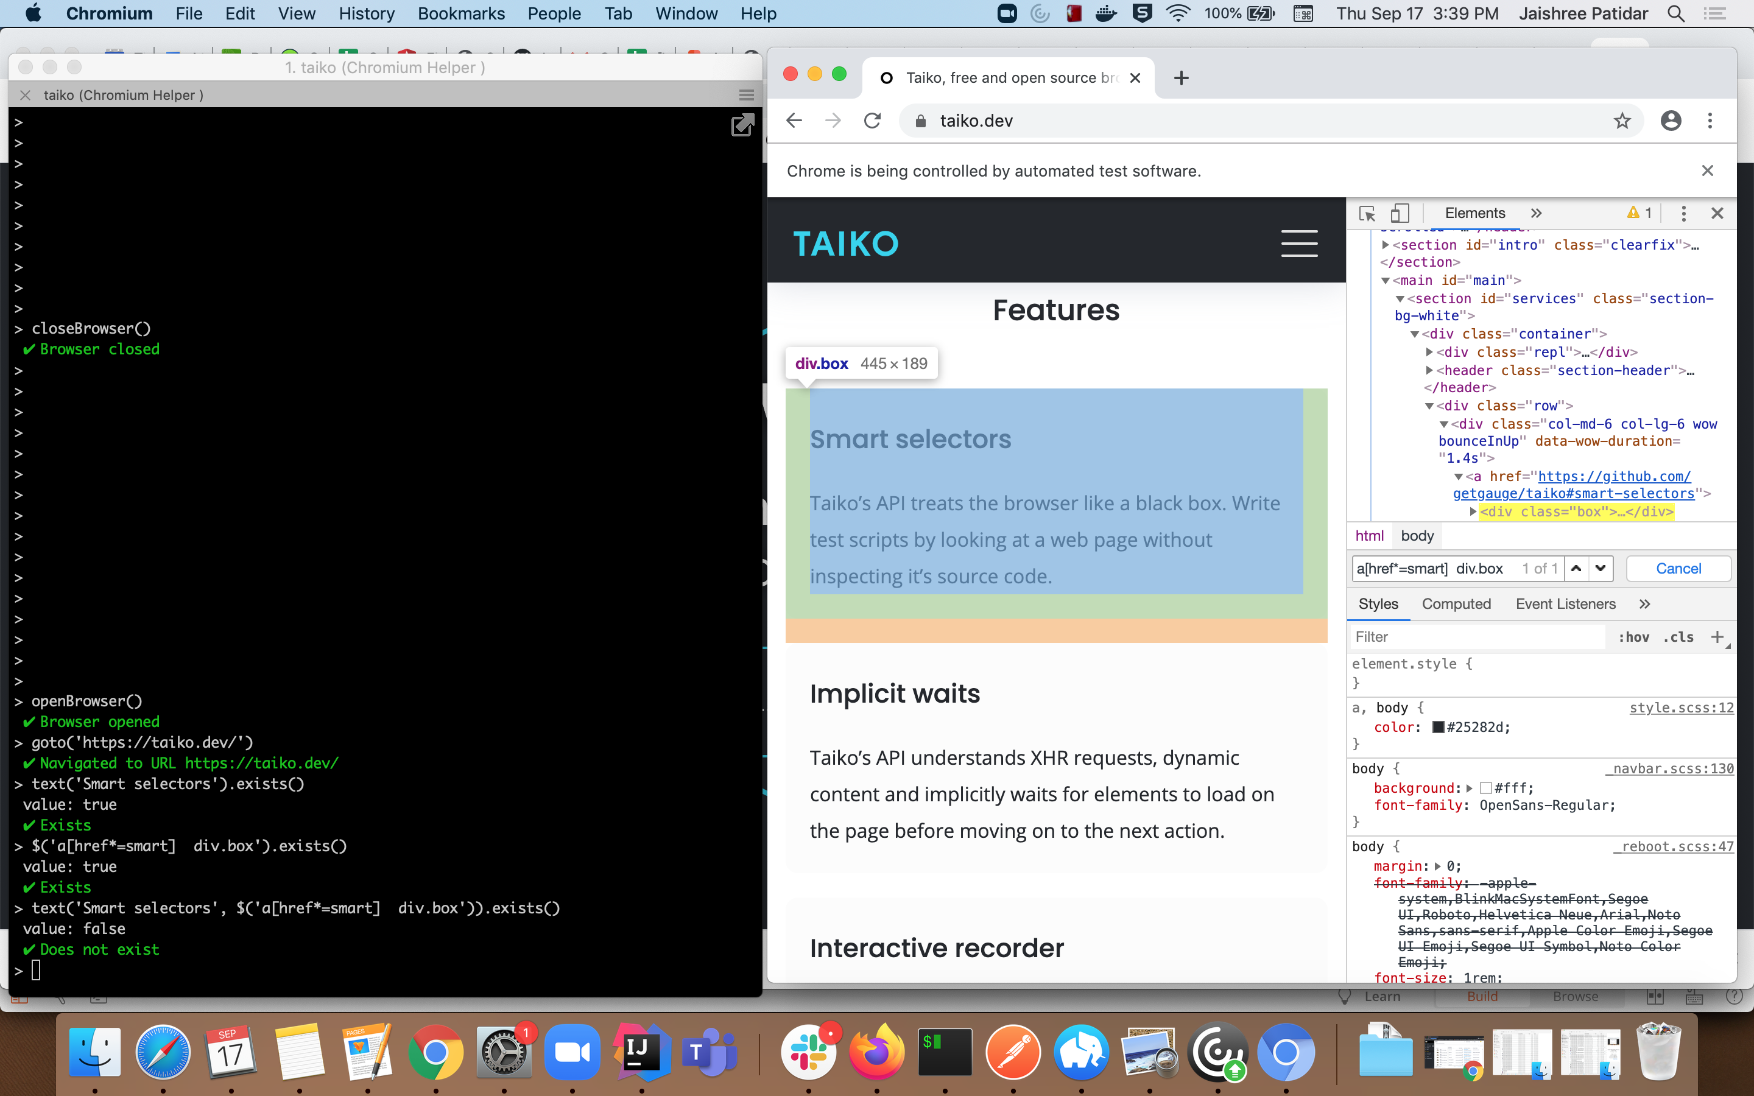Image resolution: width=1754 pixels, height=1096 pixels.
Task: Click the #25282d color swatch
Action: (x=1438, y=727)
